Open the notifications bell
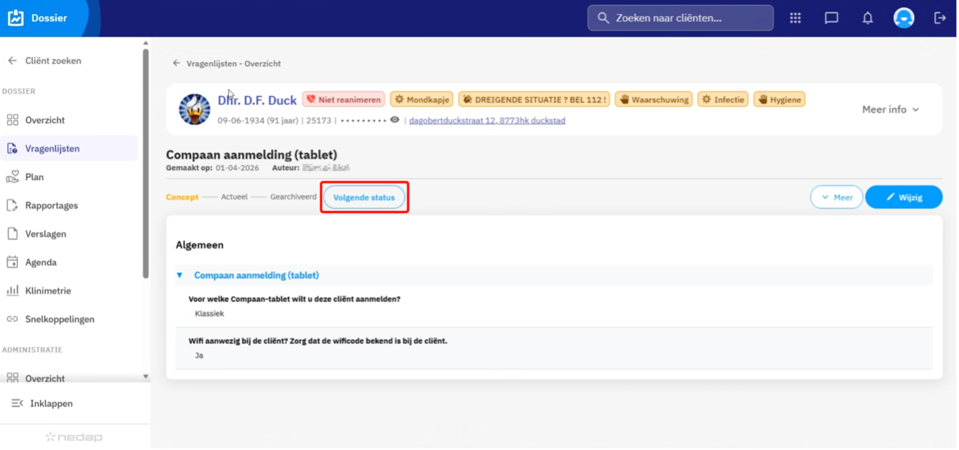959x450 pixels. coord(868,18)
